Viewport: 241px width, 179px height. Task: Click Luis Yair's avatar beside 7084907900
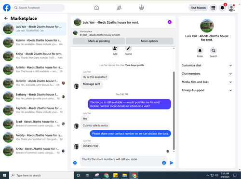[x=76, y=146]
